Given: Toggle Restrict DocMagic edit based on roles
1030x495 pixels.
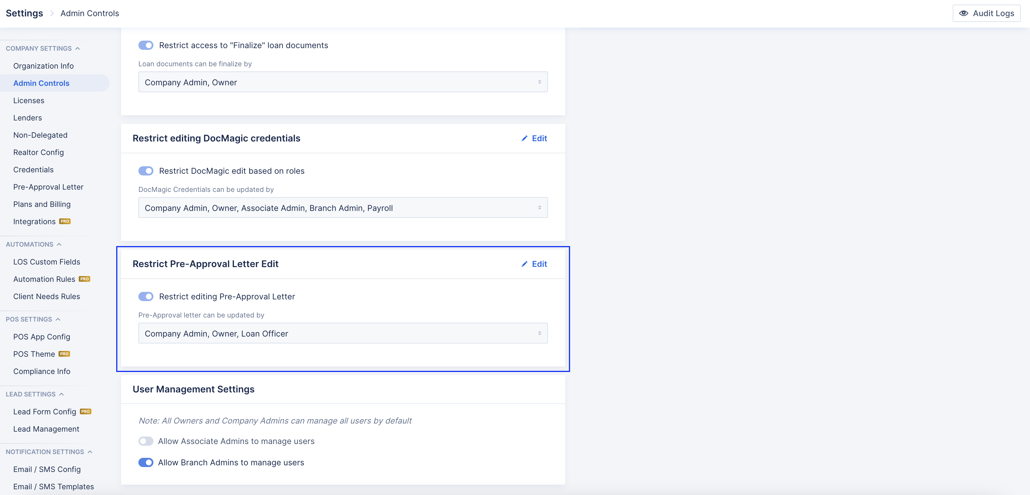Looking at the screenshot, I should pos(146,171).
